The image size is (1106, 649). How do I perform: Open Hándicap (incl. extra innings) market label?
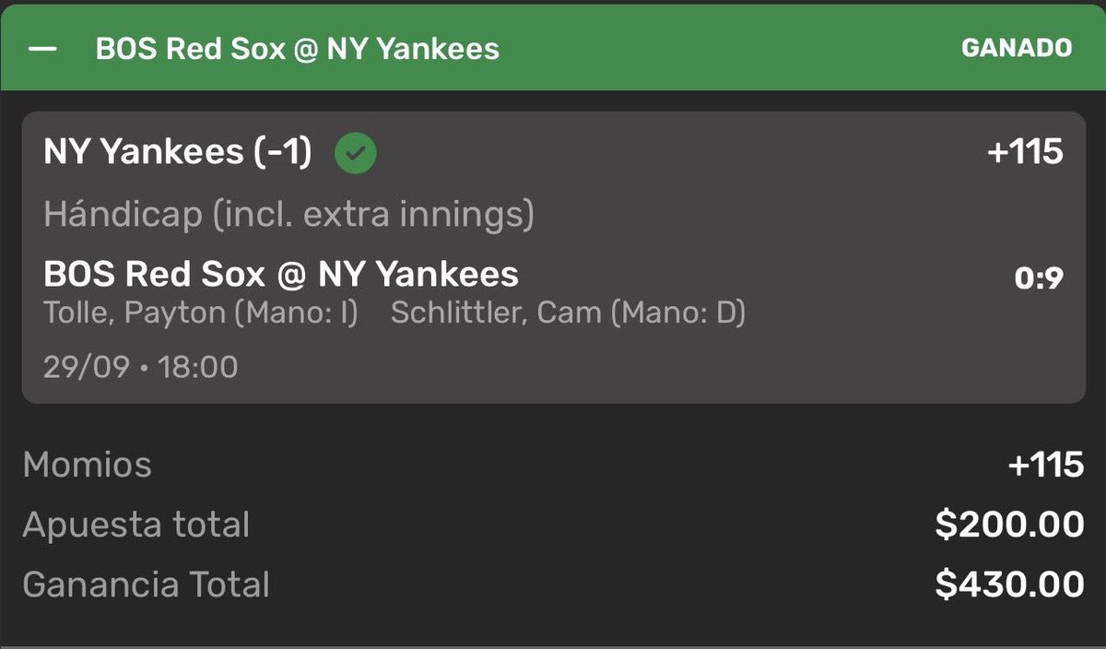pos(288,215)
